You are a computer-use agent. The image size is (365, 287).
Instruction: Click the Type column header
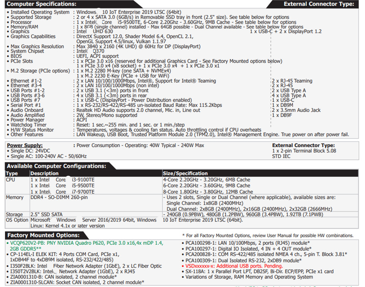click(x=12, y=173)
